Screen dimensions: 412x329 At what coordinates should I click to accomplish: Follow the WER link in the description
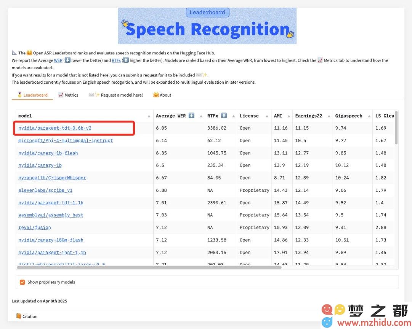[58, 60]
